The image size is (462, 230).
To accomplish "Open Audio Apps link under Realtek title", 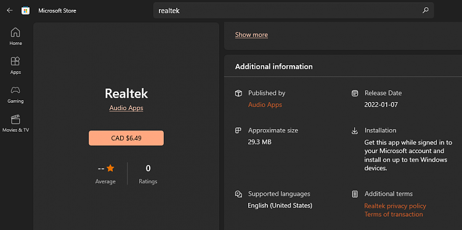I will point(126,108).
